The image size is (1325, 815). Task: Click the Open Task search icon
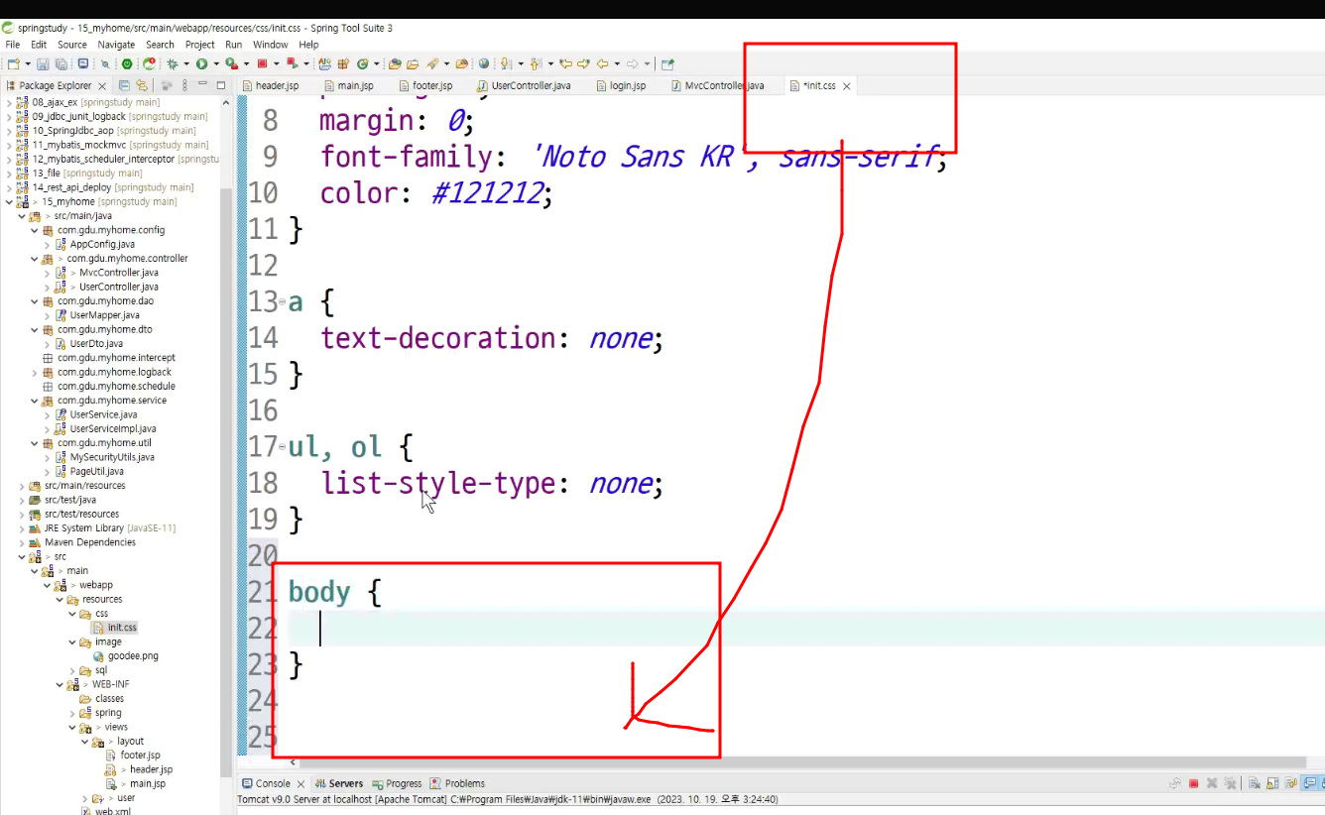click(413, 63)
